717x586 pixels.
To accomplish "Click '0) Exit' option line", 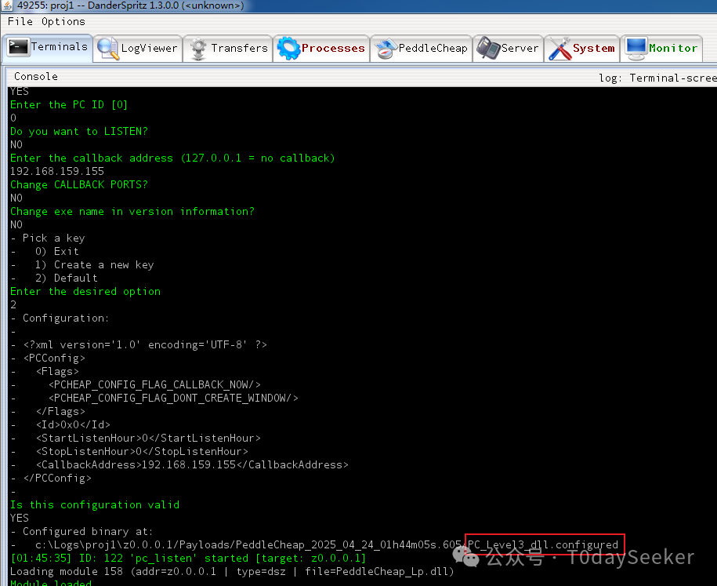I will click(x=56, y=251).
